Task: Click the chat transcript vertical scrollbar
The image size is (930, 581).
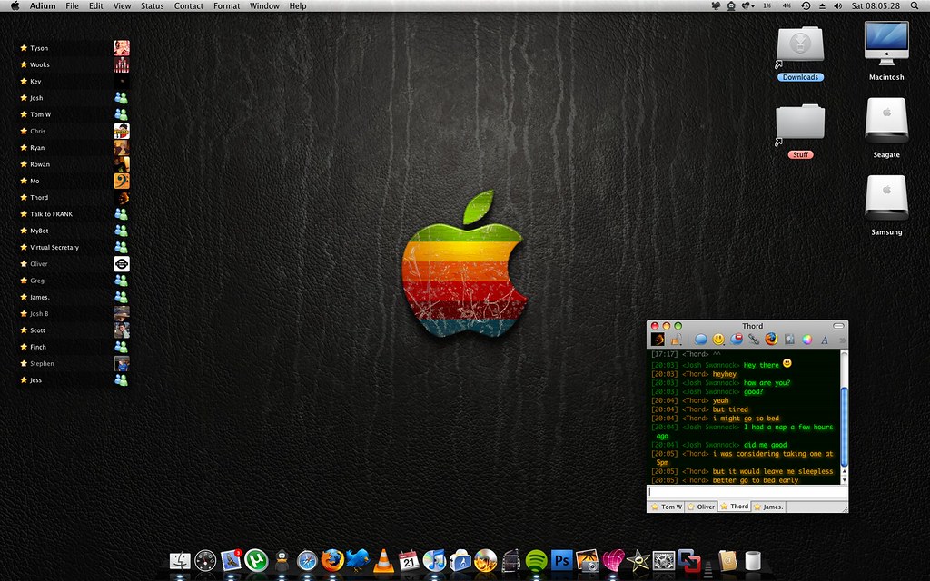Action: [845, 417]
